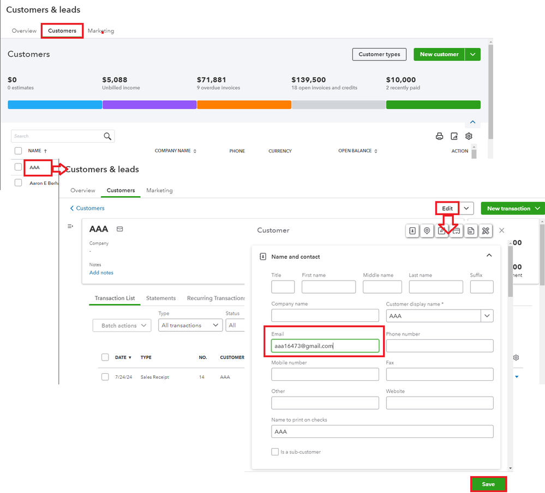
Task: Open notes and attachments pencil-square icon
Action: [x=441, y=231]
